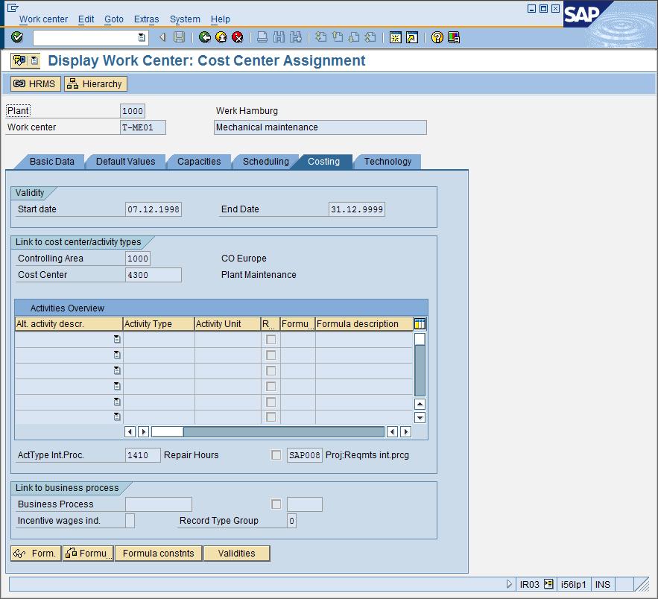Open the Work center menu

[43, 19]
